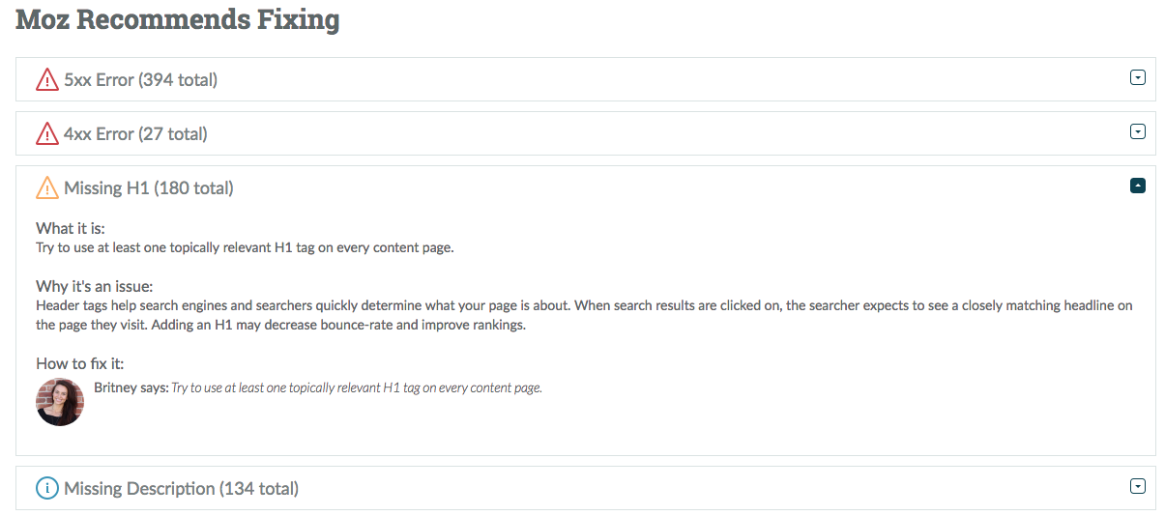Viewport: 1165px width, 516px height.
Task: Click Britney's italic H1 tag recommendation text
Action: pyautogui.click(x=357, y=388)
